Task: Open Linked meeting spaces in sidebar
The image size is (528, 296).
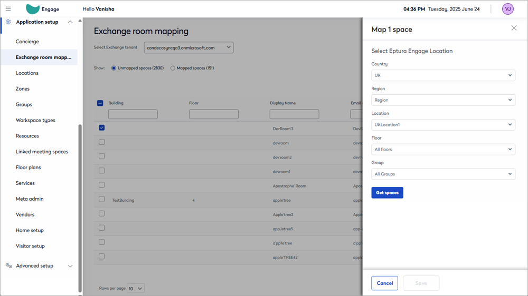Action: coord(42,152)
